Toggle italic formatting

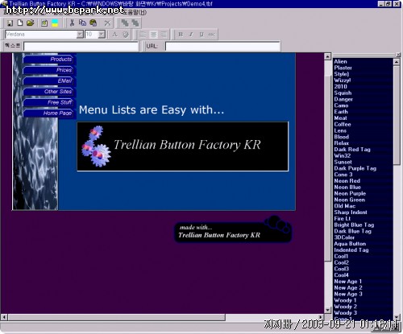[x=191, y=35]
